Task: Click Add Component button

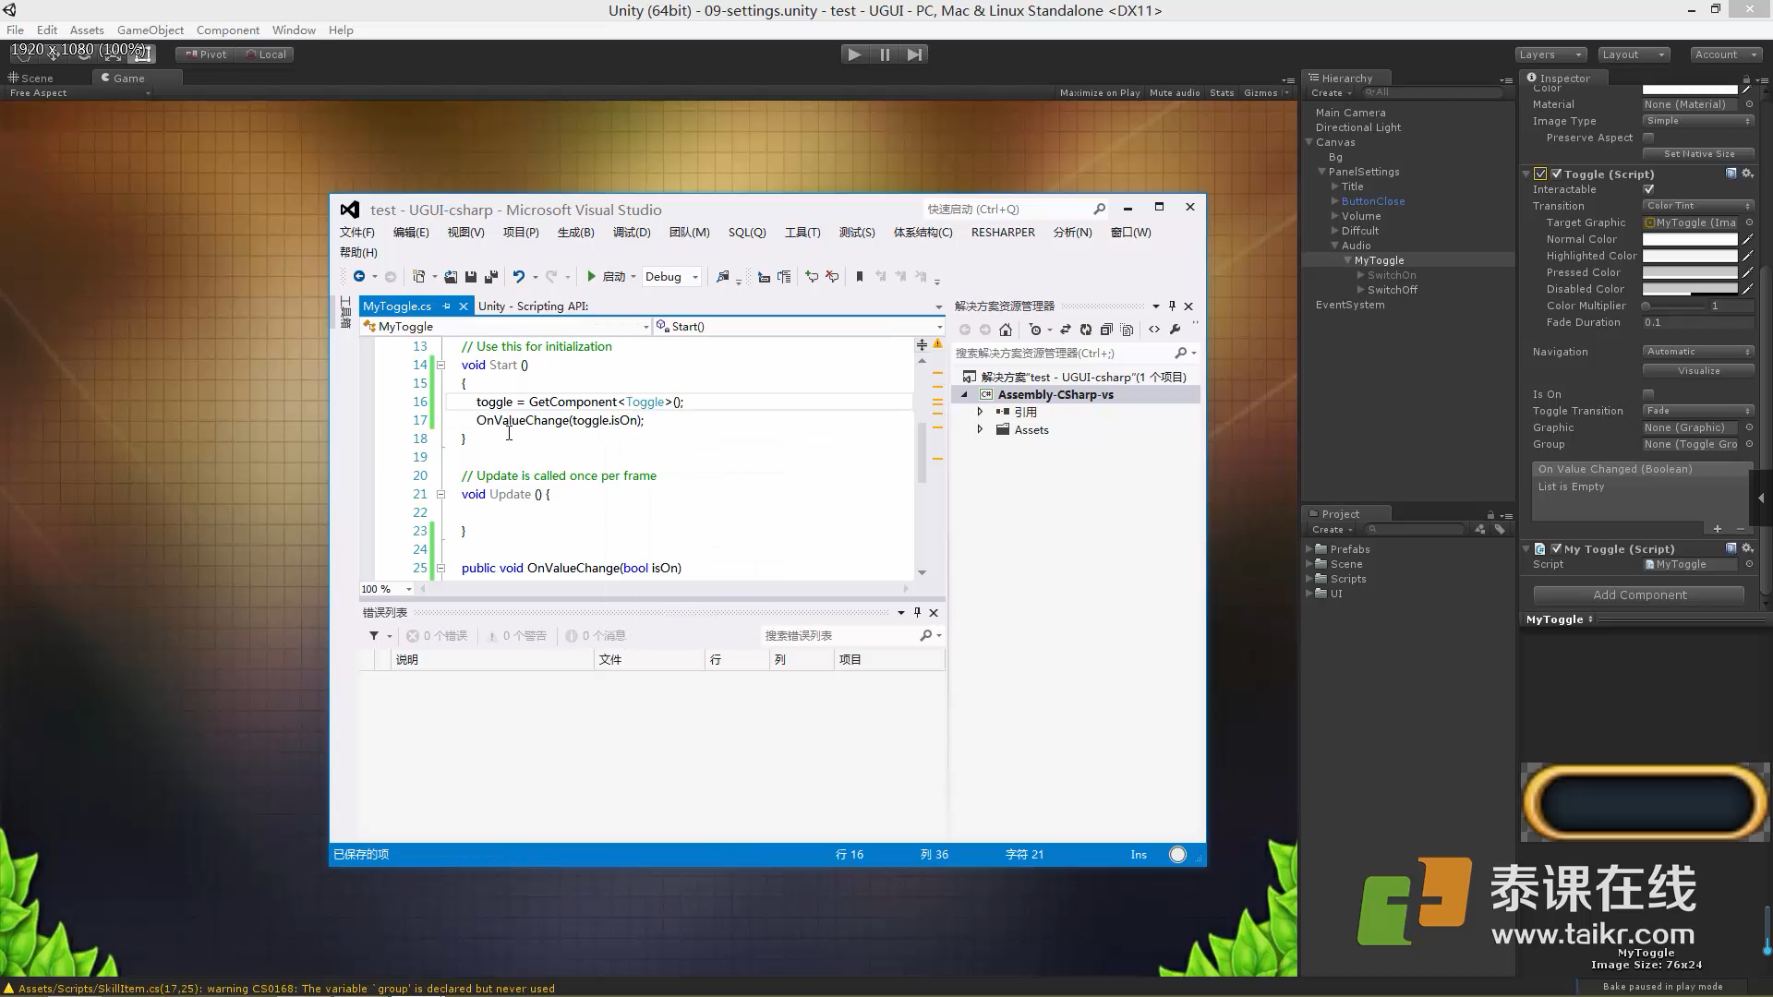Action: pos(1639,595)
